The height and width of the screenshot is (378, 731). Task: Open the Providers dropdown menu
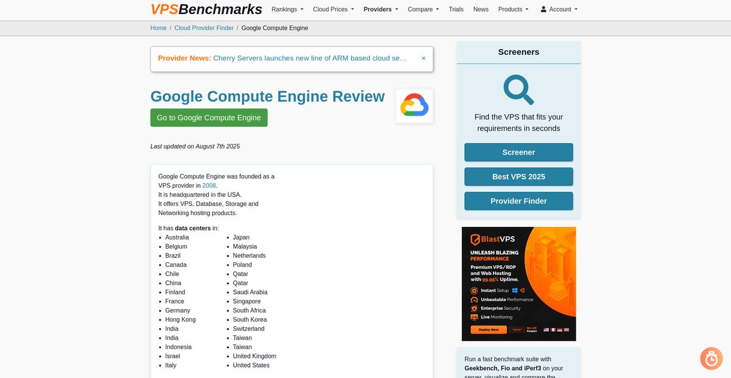pyautogui.click(x=381, y=9)
